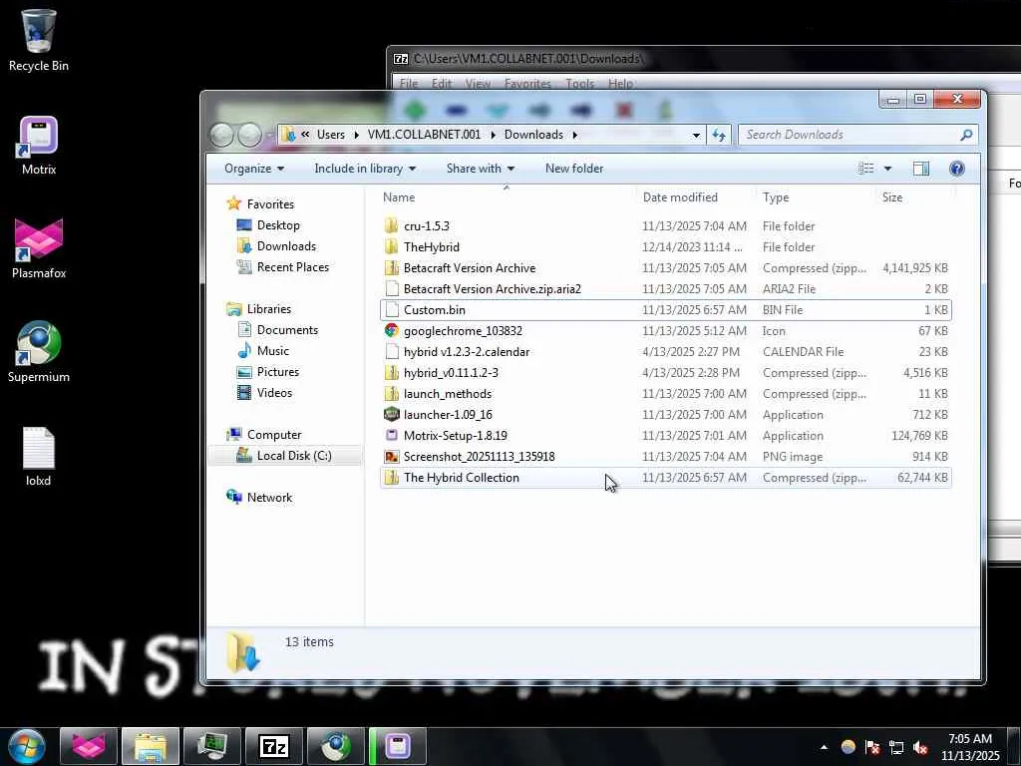Screen dimensions: 1021x766
Task: Sort by Date modified column header
Action: pyautogui.click(x=697, y=197)
